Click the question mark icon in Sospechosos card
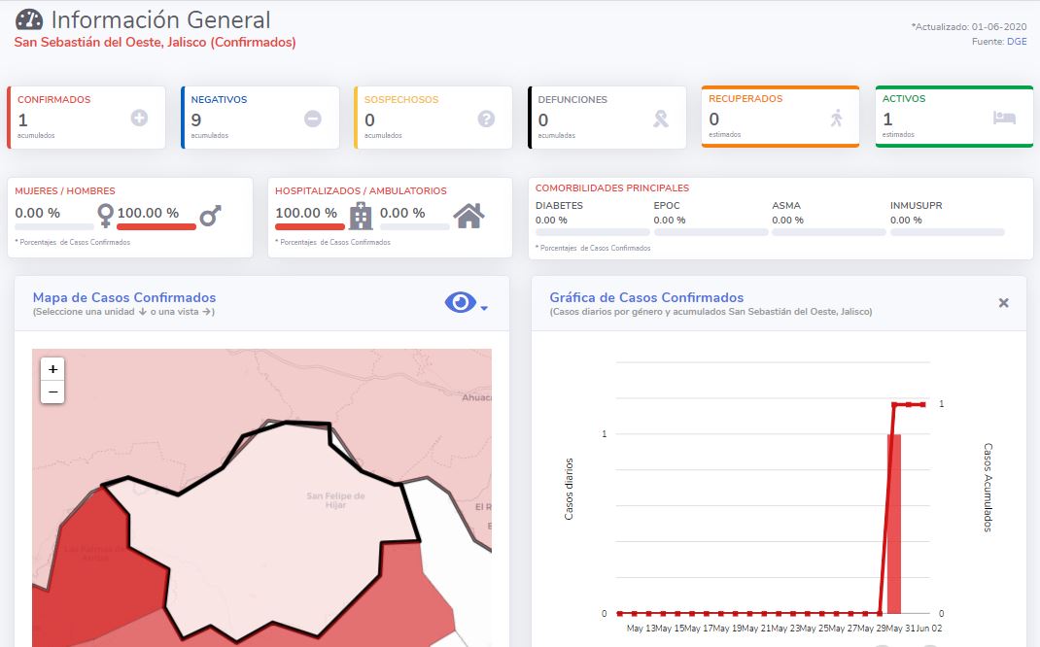1040x647 pixels. (486, 118)
